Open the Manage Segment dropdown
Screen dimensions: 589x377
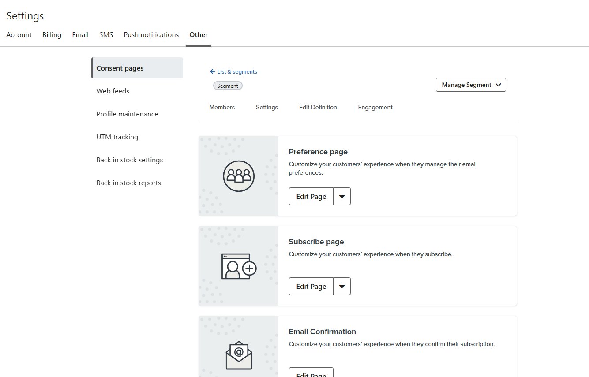(x=471, y=85)
